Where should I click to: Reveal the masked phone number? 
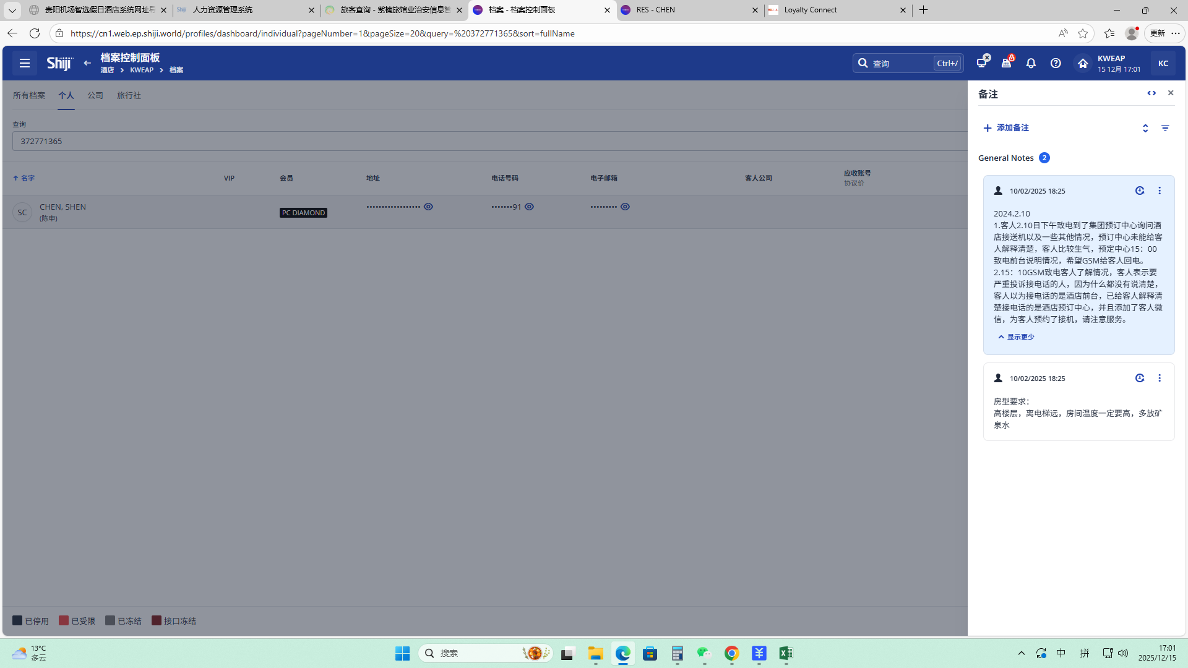pyautogui.click(x=529, y=207)
